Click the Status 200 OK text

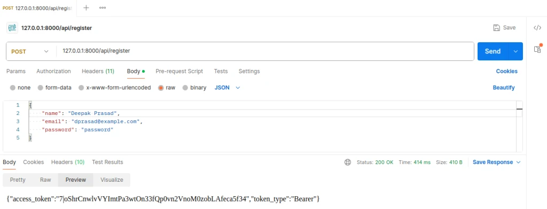coord(374,162)
